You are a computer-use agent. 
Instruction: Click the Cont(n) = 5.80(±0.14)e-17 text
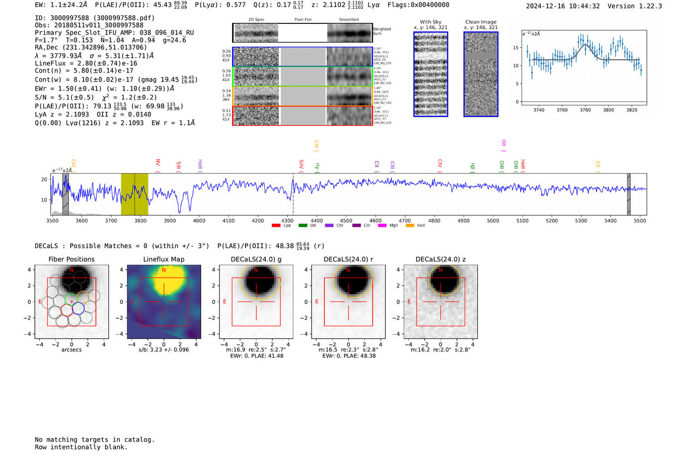coord(84,71)
